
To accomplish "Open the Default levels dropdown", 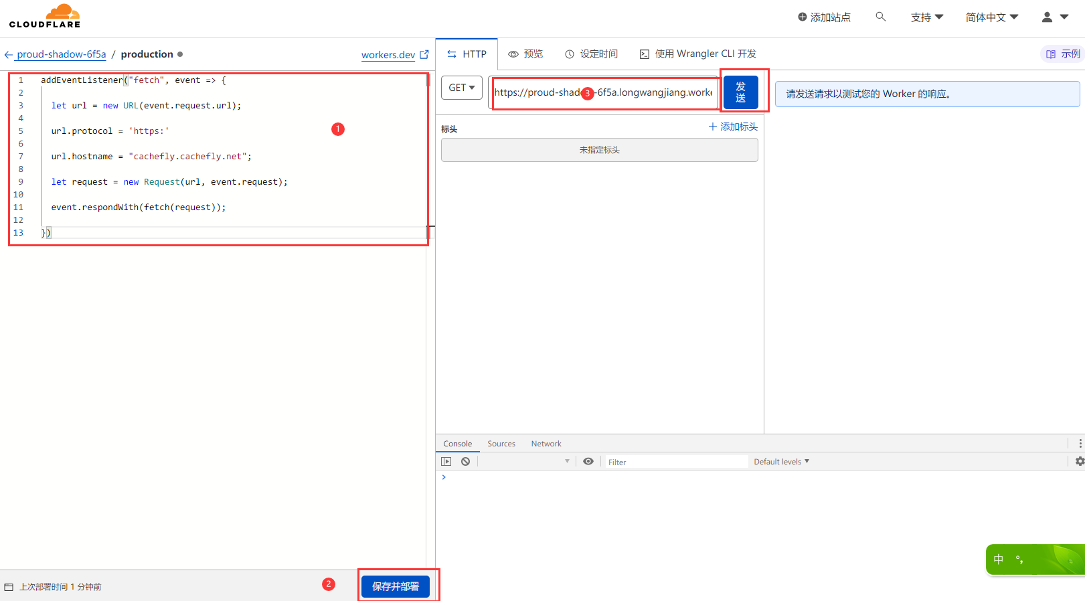I will click(x=781, y=461).
